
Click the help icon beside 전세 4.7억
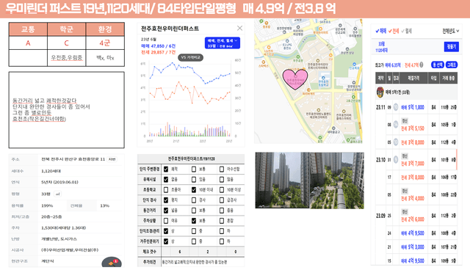(422, 65)
